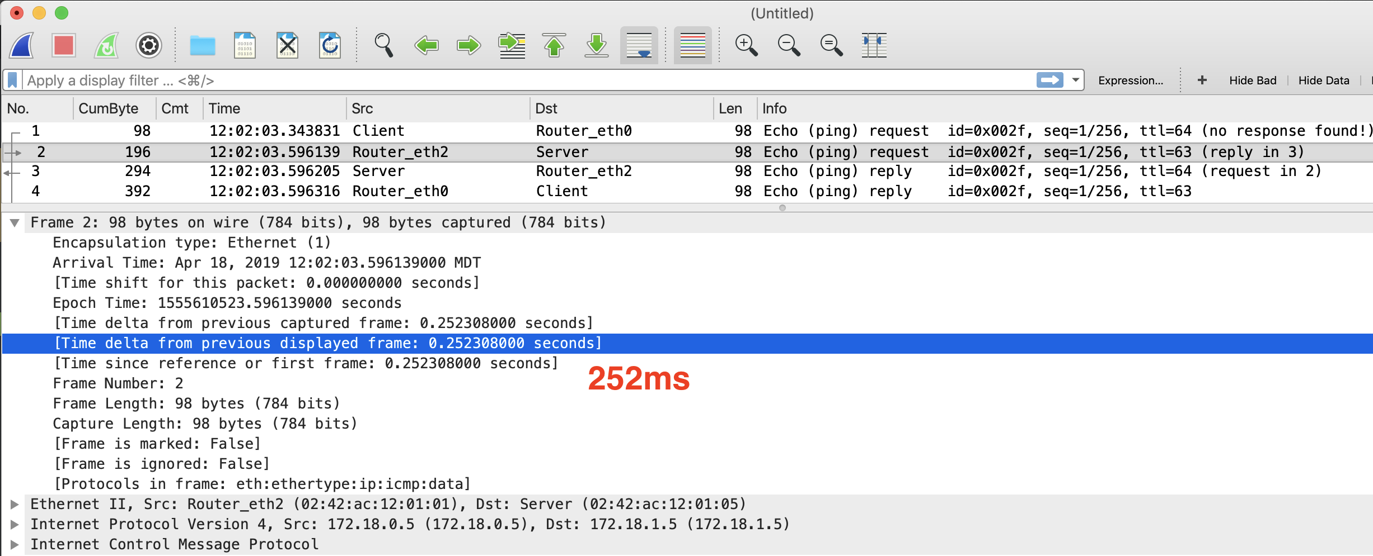Select packet 2 Router_eth2 to Server

point(687,152)
